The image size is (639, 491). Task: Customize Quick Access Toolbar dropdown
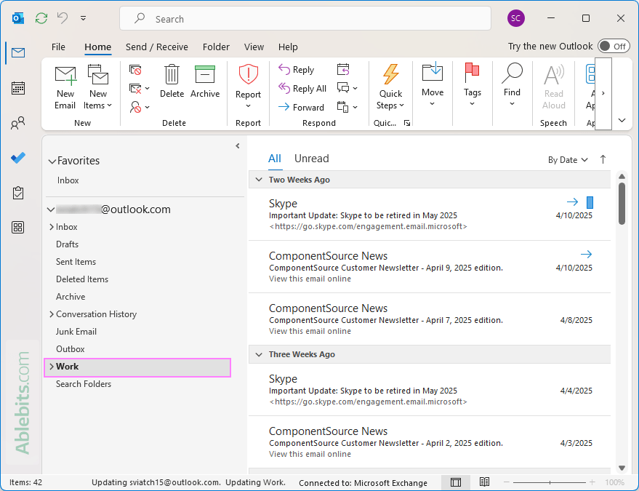click(x=83, y=18)
